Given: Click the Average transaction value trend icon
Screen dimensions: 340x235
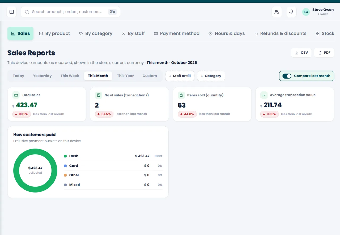Looking at the screenshot, I should tap(264, 95).
